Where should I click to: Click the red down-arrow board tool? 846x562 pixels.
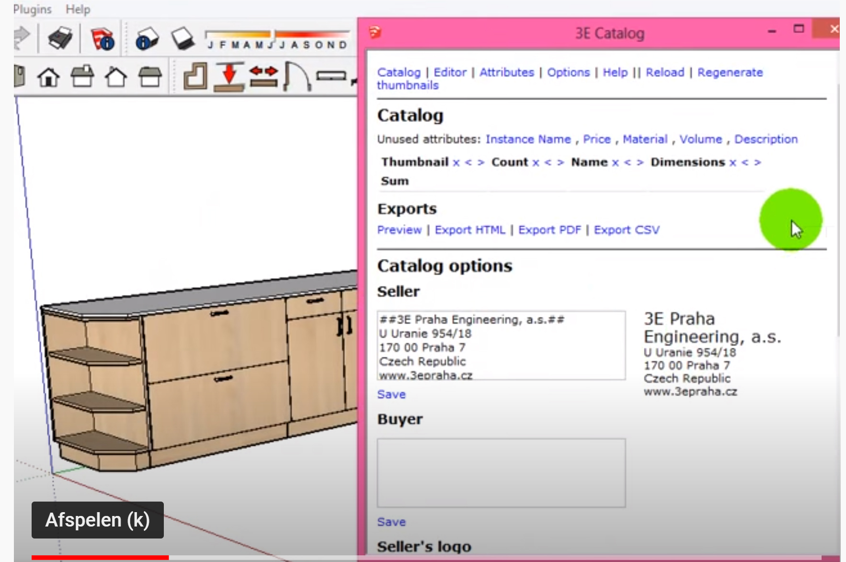(229, 76)
